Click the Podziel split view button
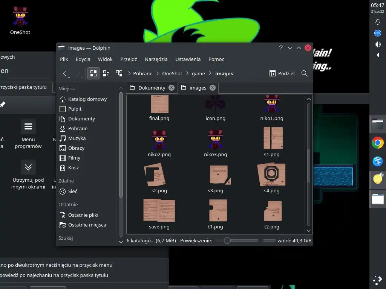Image resolution: width=386 pixels, height=289 pixels. tap(282, 73)
